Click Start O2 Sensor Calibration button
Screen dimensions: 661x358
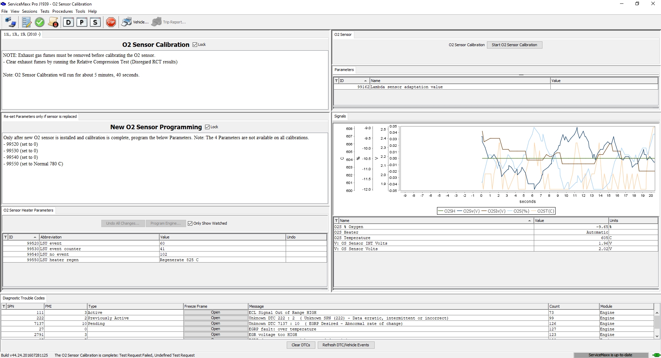point(514,45)
